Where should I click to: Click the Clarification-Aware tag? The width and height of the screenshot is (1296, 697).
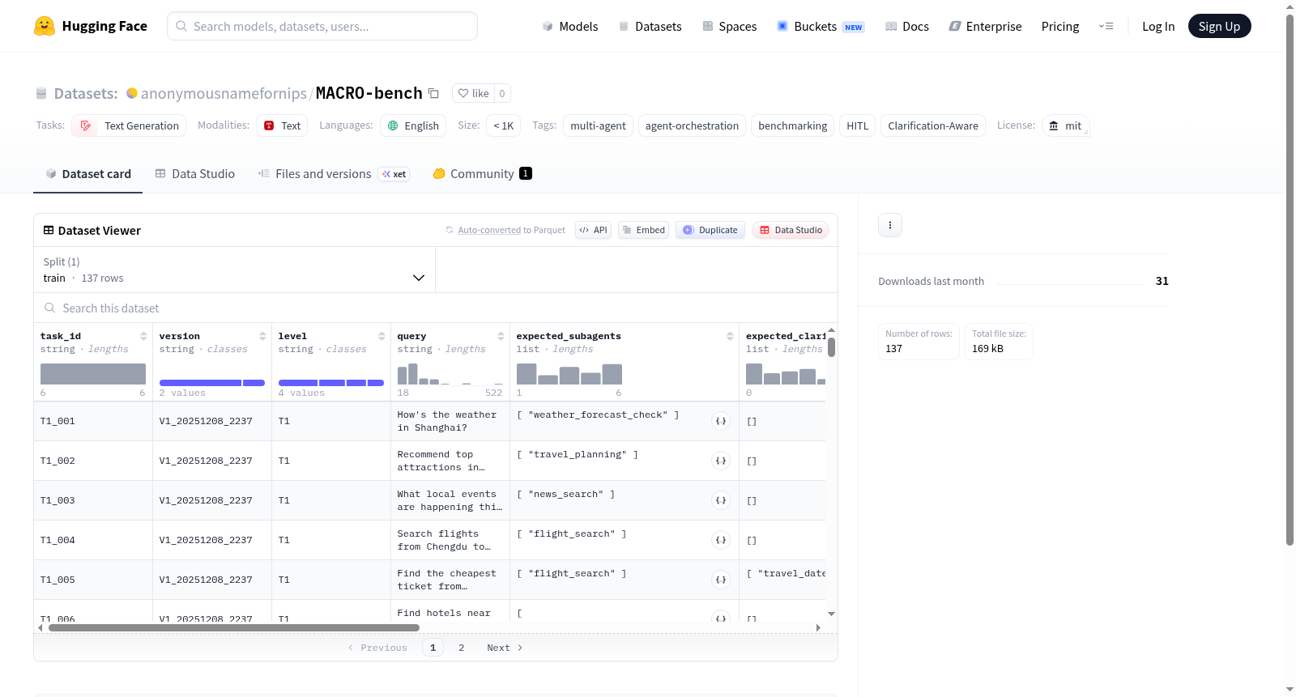click(x=932, y=125)
